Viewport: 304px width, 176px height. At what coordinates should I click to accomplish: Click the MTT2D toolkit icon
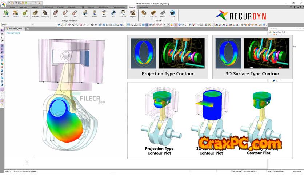[x=6, y=14]
